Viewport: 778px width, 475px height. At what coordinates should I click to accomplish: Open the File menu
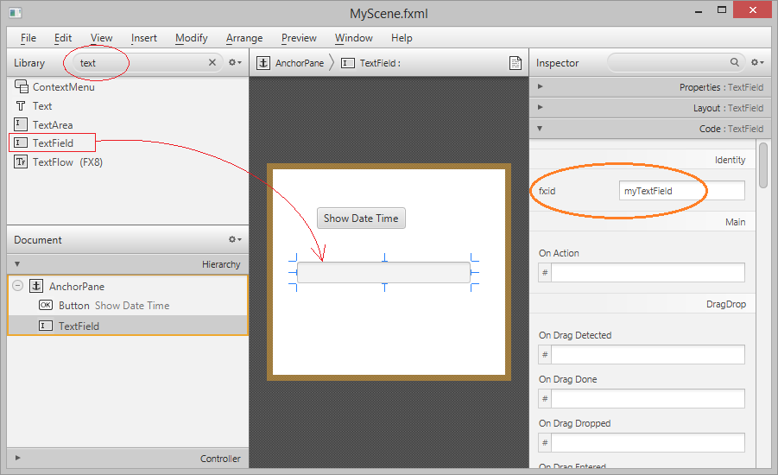[x=28, y=38]
